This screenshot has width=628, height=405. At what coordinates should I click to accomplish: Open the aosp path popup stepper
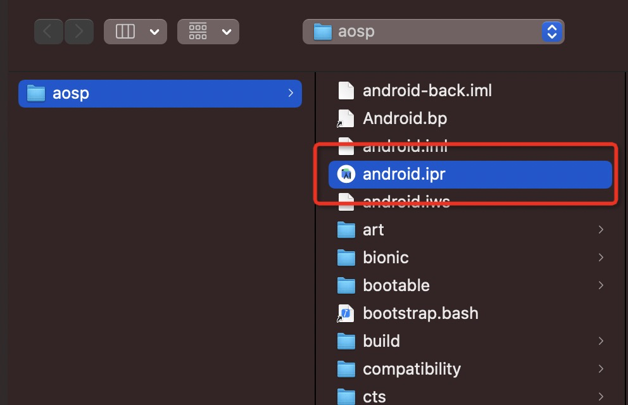coord(552,32)
